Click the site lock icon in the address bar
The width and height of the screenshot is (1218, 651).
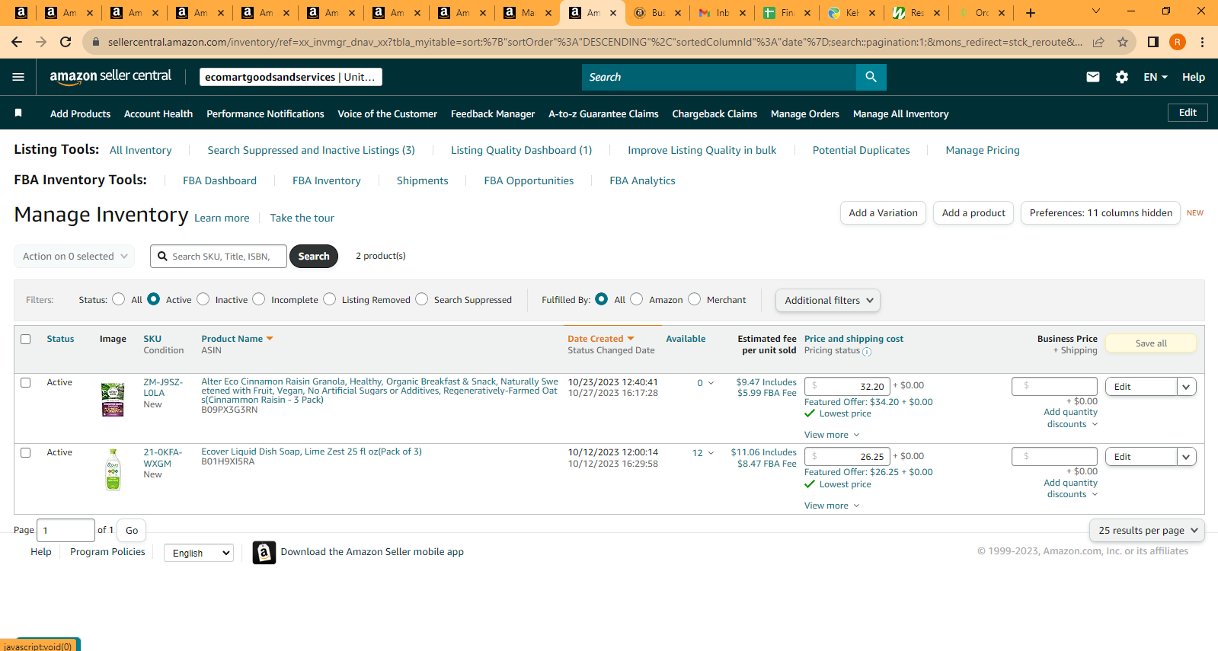click(96, 42)
